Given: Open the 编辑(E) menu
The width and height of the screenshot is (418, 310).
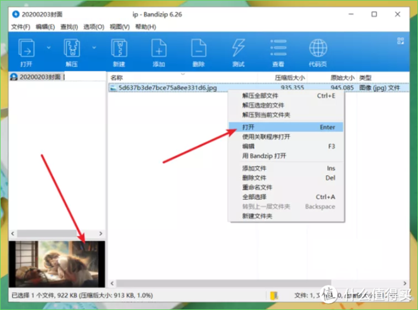Looking at the screenshot, I should point(45,27).
